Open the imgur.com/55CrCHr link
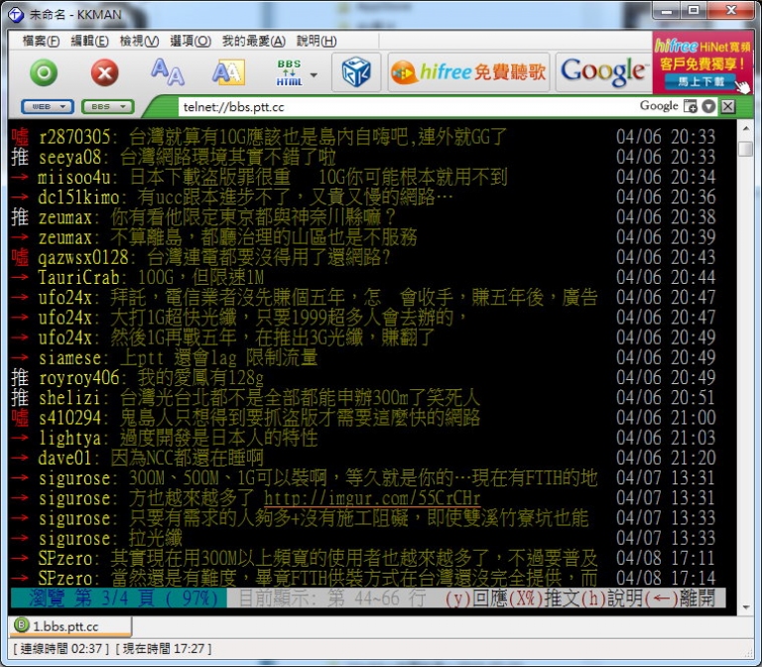The image size is (762, 667). pos(372,498)
